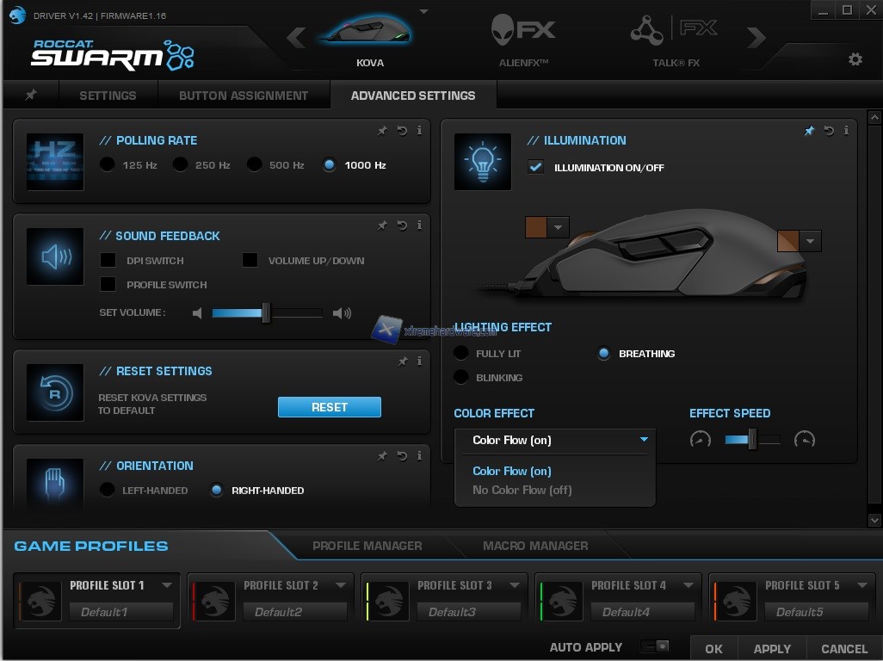Click the left arrow in device carousel

click(296, 37)
